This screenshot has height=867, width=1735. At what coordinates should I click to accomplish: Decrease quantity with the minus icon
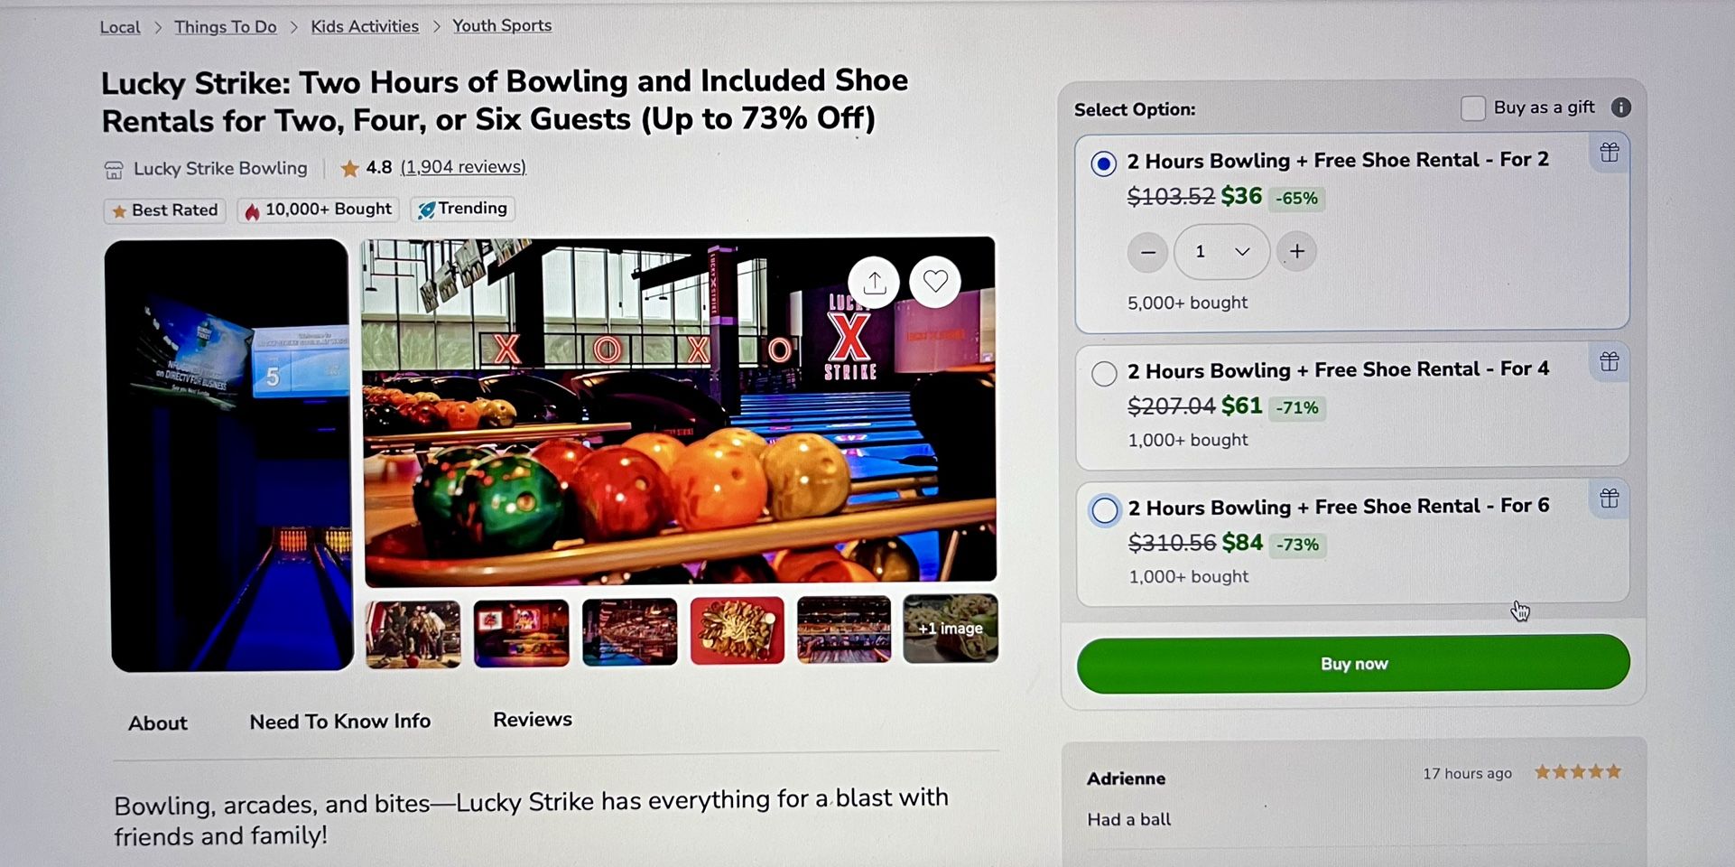tap(1146, 252)
